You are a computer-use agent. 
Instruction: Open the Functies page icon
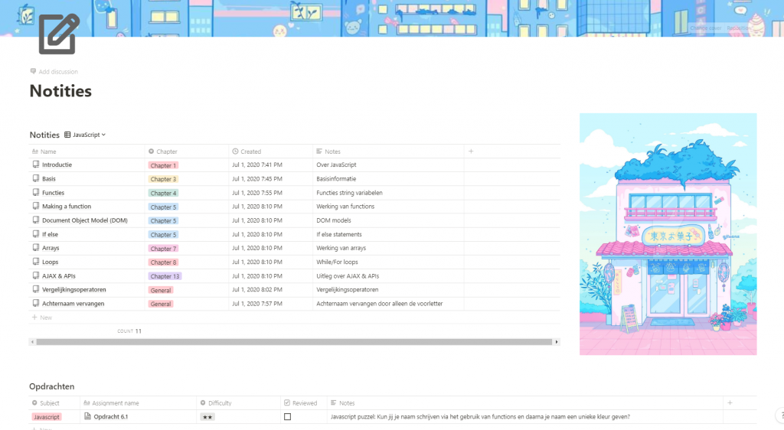(36, 192)
